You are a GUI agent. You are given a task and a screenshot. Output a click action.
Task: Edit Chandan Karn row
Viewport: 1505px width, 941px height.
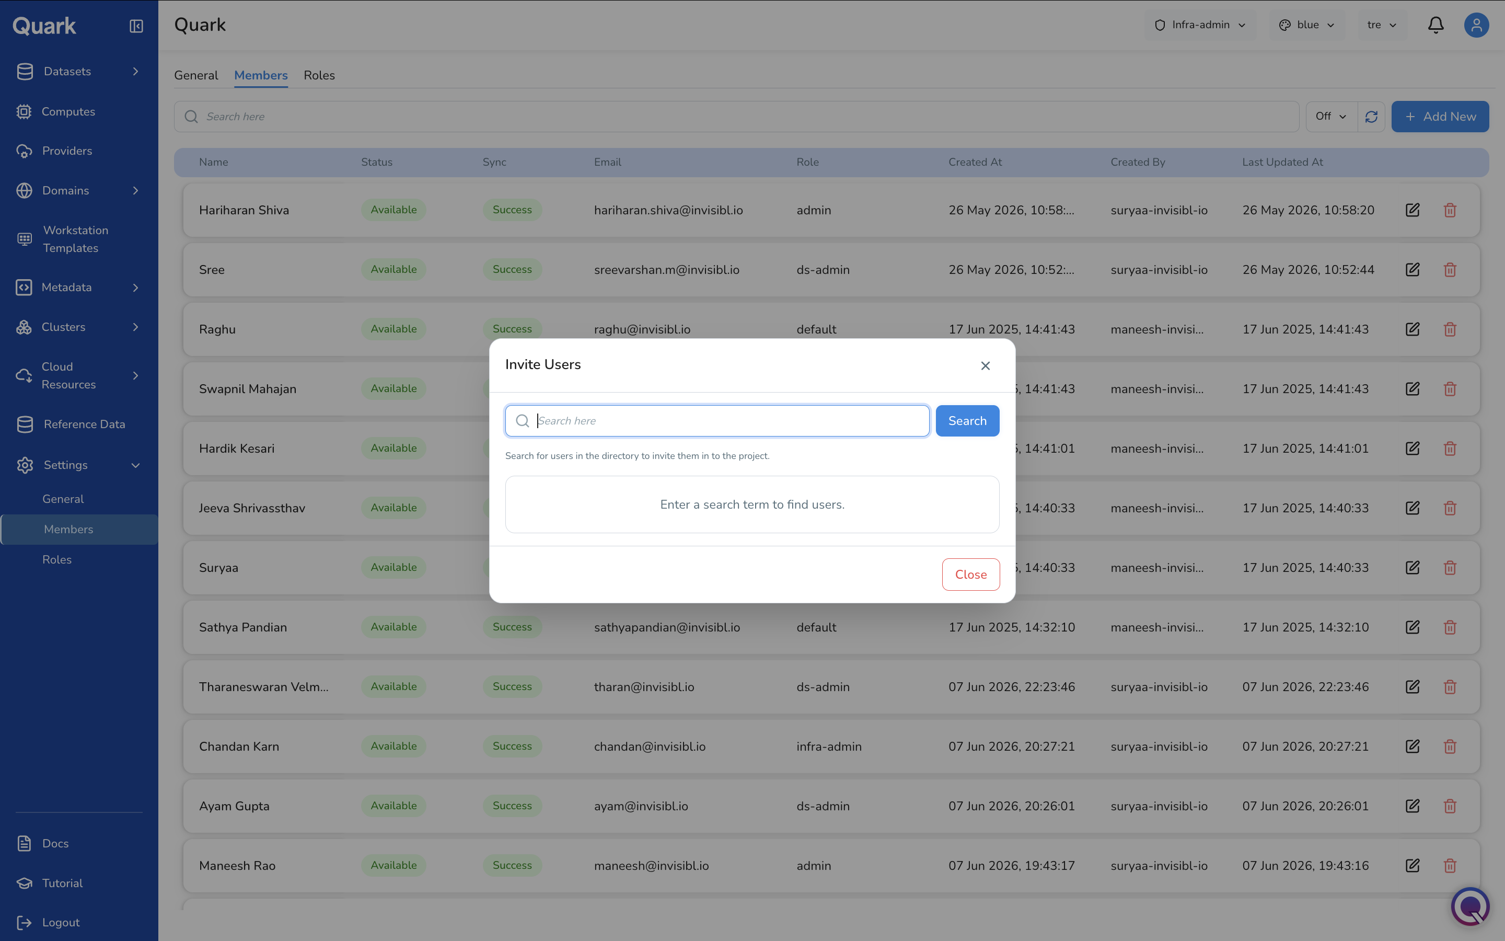tap(1413, 746)
